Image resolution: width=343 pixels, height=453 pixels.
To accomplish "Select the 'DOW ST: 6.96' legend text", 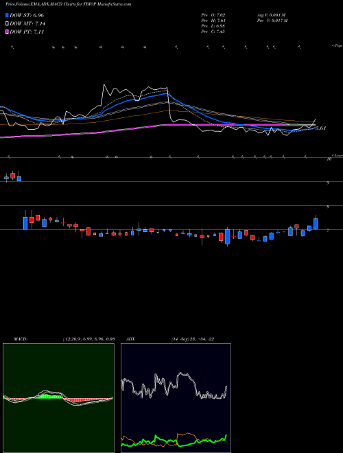I will click(x=27, y=15).
